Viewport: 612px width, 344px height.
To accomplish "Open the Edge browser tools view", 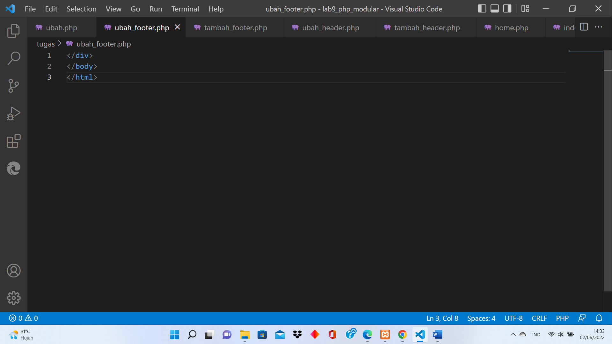I will (13, 168).
